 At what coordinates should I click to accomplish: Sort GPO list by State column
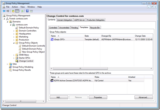[x=92, y=36]
